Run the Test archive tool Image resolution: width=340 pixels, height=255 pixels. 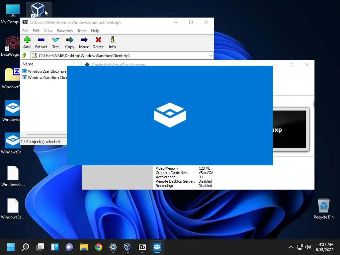[55, 42]
